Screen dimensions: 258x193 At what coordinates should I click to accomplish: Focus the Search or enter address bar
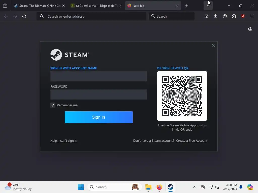tap(91, 16)
